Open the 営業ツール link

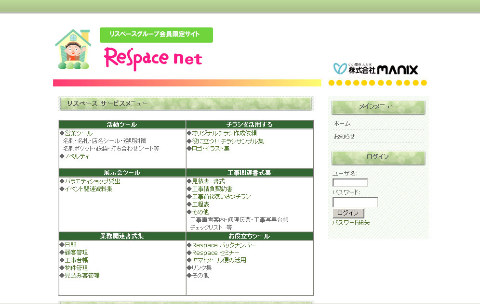pyautogui.click(x=79, y=133)
